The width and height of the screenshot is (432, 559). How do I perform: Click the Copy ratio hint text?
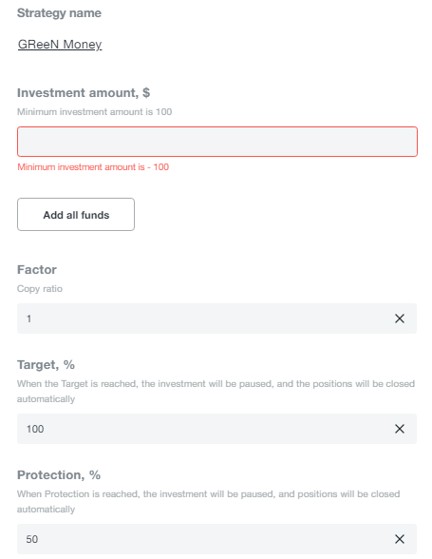40,288
